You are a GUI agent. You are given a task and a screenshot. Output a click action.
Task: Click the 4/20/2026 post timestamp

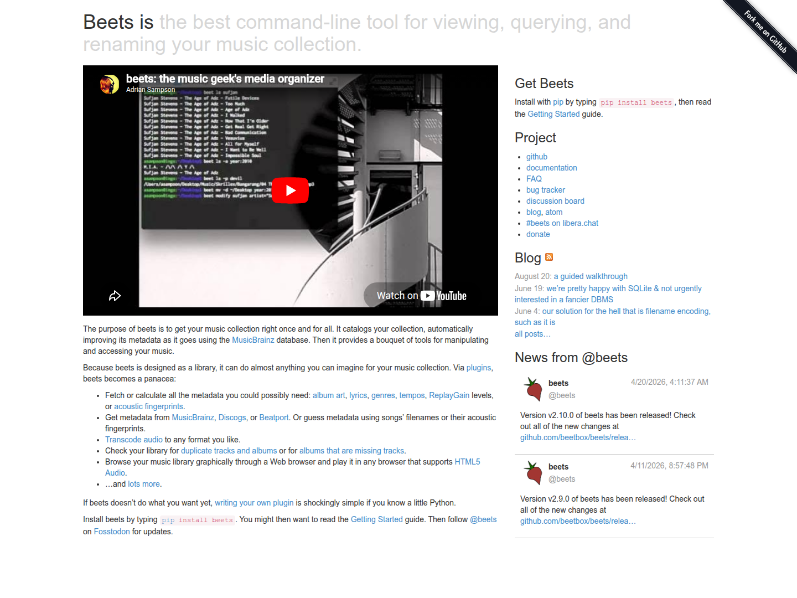(x=670, y=382)
